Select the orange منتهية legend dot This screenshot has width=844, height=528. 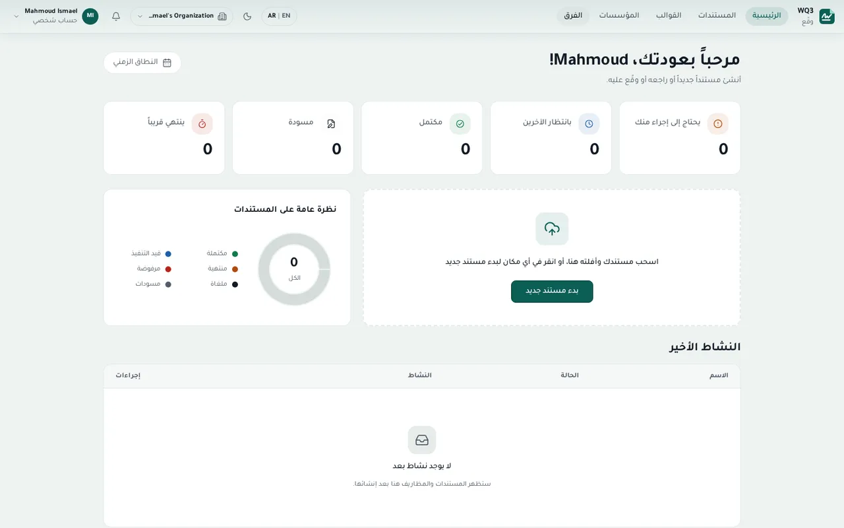tap(235, 269)
